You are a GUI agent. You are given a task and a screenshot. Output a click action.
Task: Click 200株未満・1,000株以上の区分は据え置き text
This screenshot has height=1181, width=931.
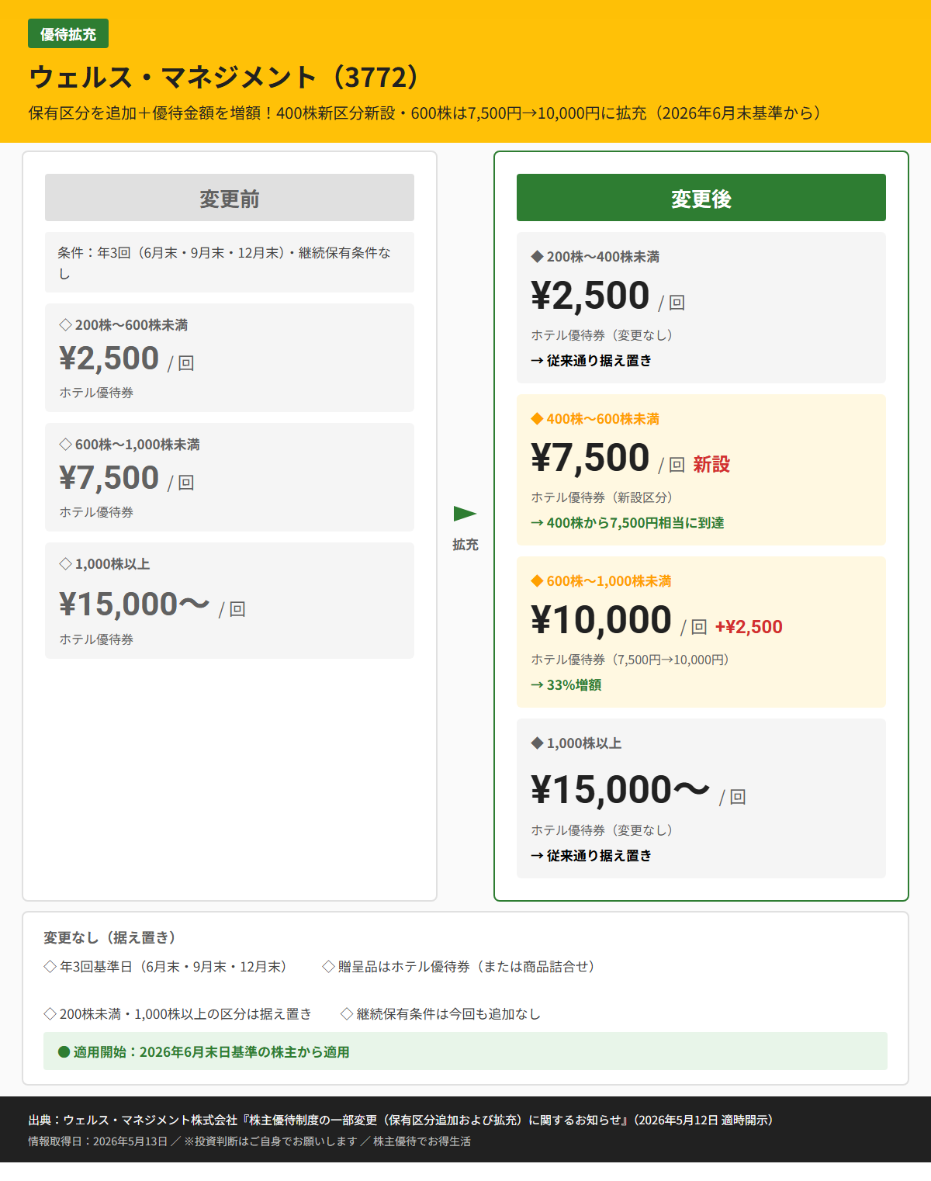tap(185, 1014)
